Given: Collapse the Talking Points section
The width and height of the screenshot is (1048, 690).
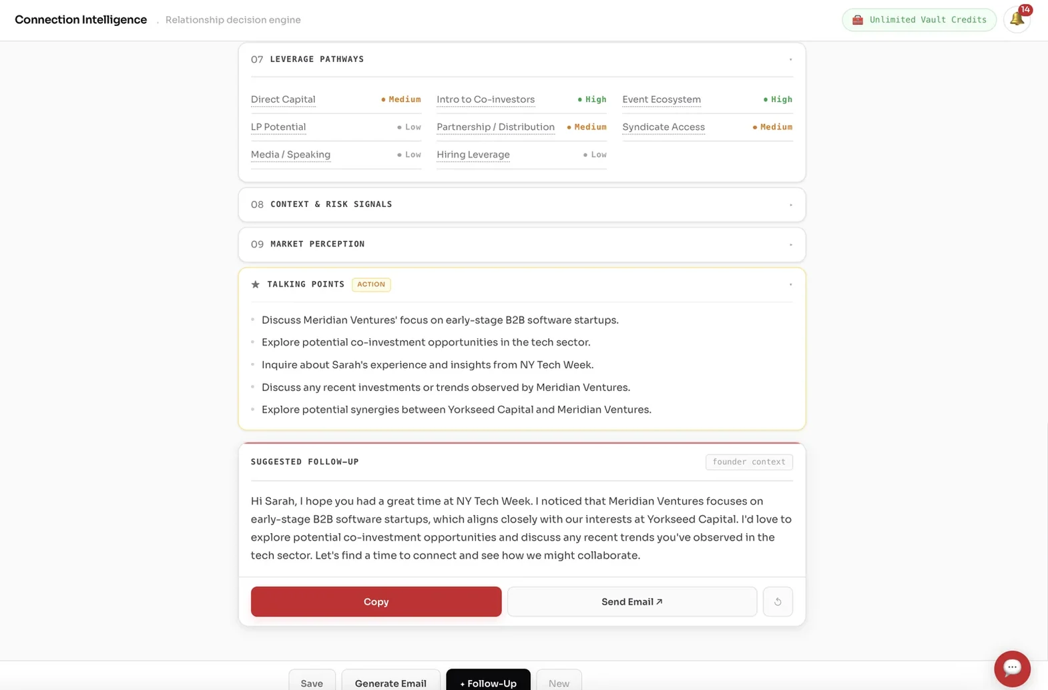Looking at the screenshot, I should pyautogui.click(x=790, y=284).
